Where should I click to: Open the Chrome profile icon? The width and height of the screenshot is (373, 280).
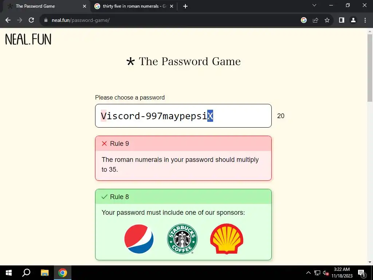[x=353, y=20]
